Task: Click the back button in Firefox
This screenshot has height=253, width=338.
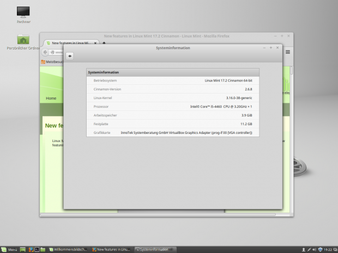Action: click(45, 52)
